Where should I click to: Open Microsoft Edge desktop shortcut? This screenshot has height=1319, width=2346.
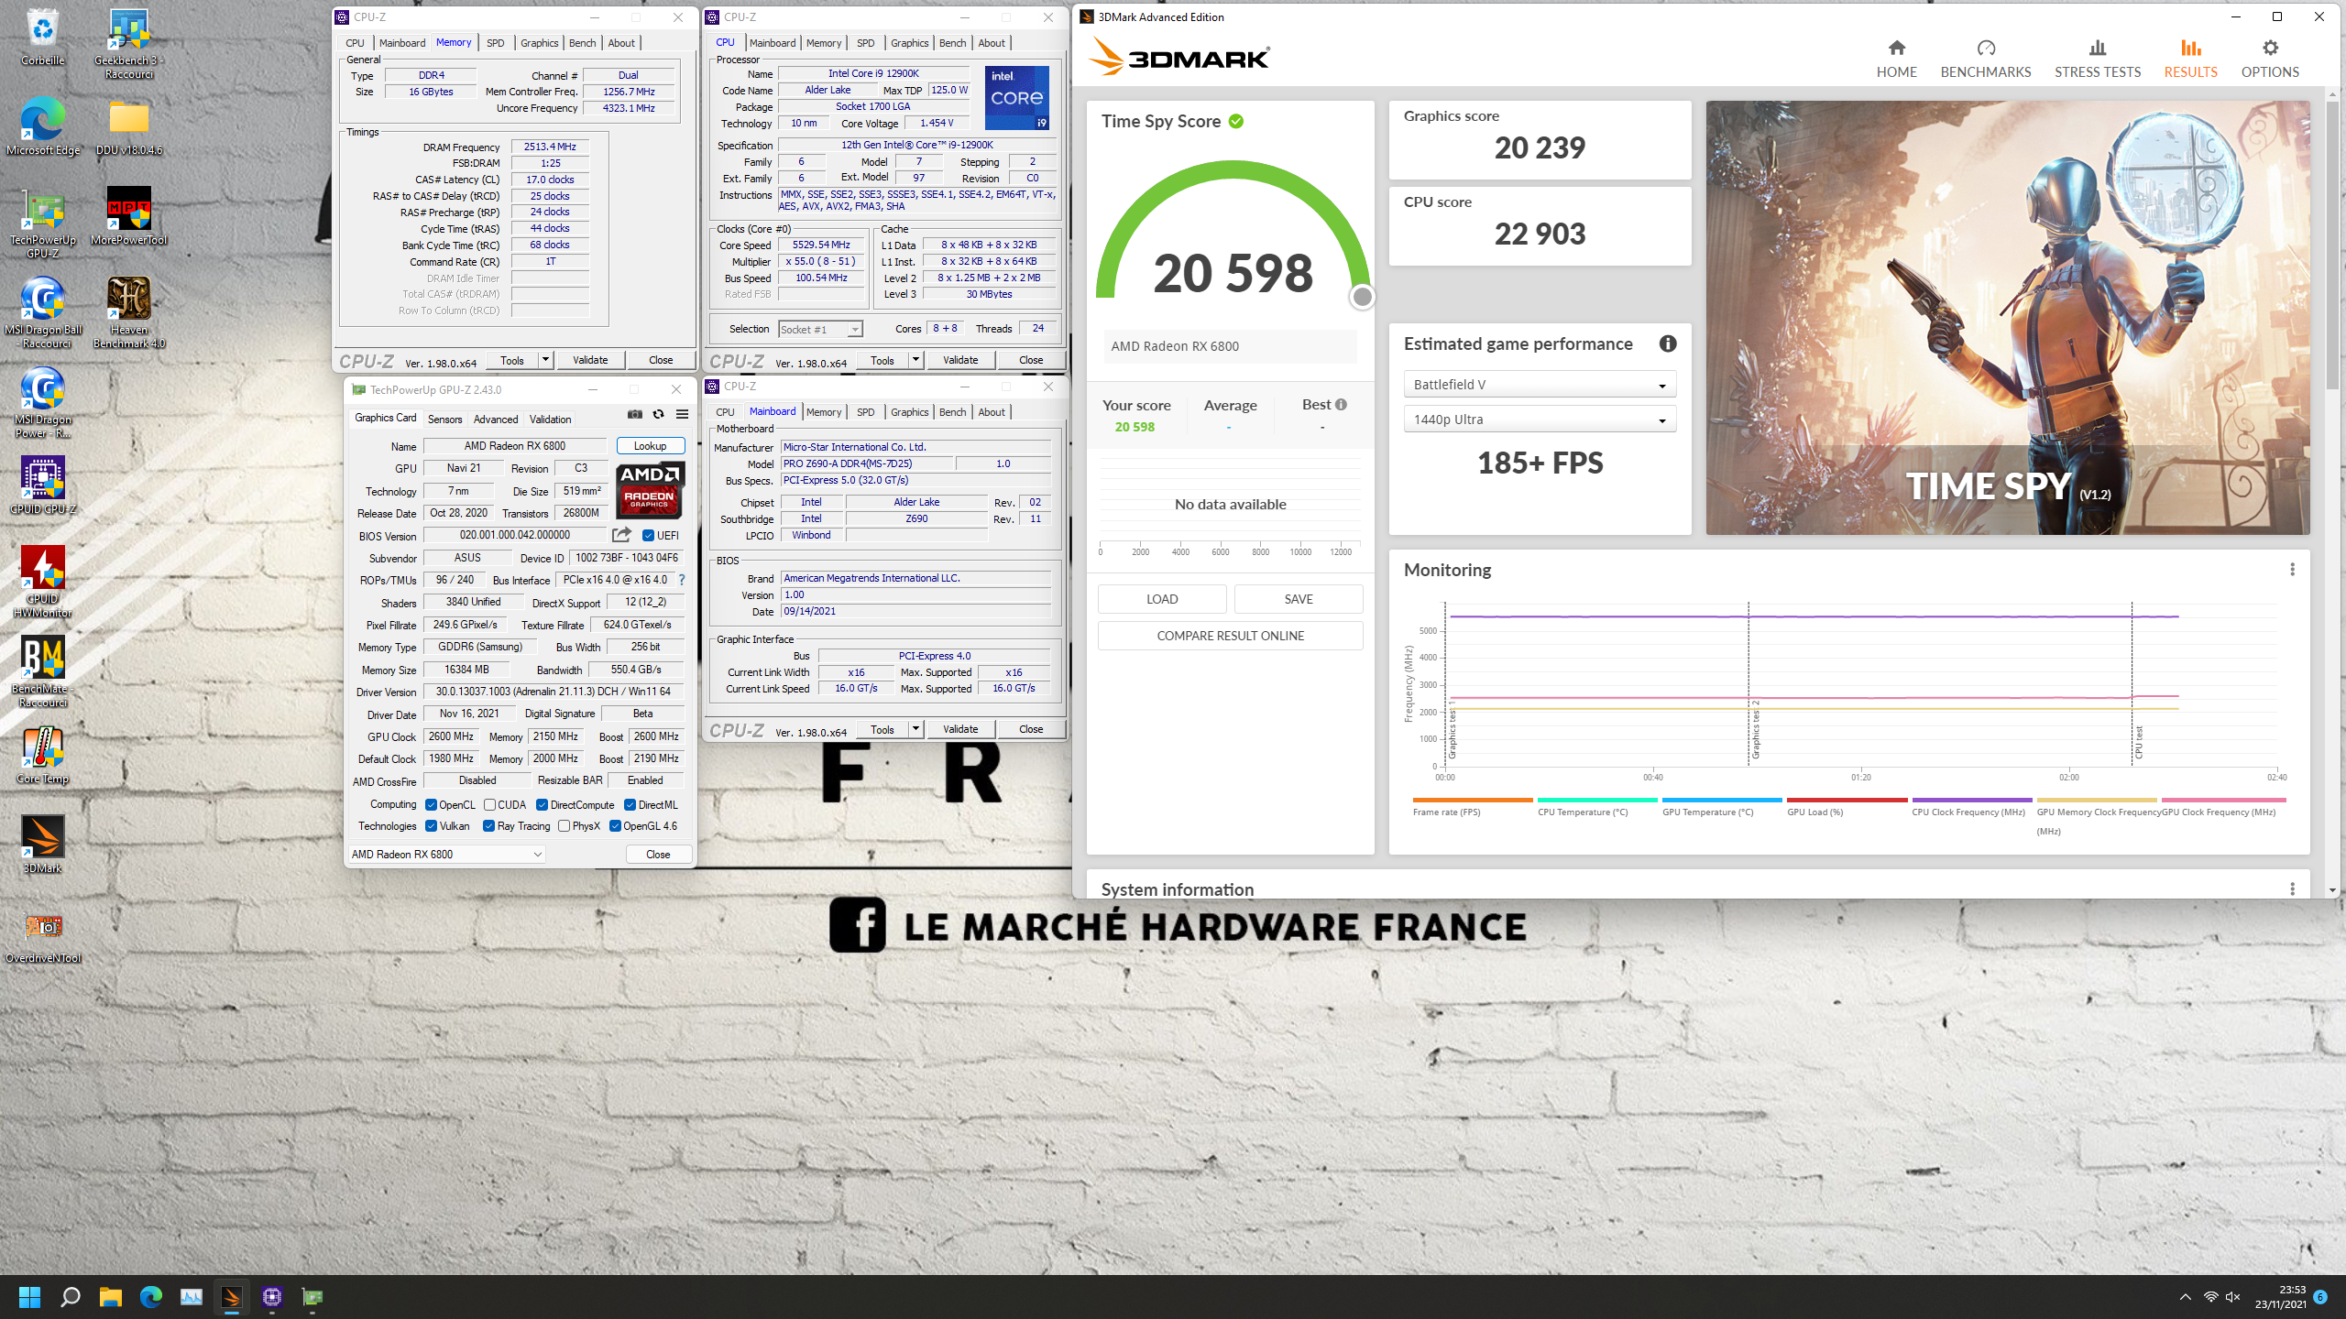[x=43, y=126]
